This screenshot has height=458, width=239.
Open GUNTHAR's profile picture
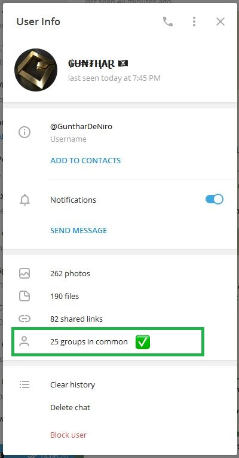coord(36,70)
